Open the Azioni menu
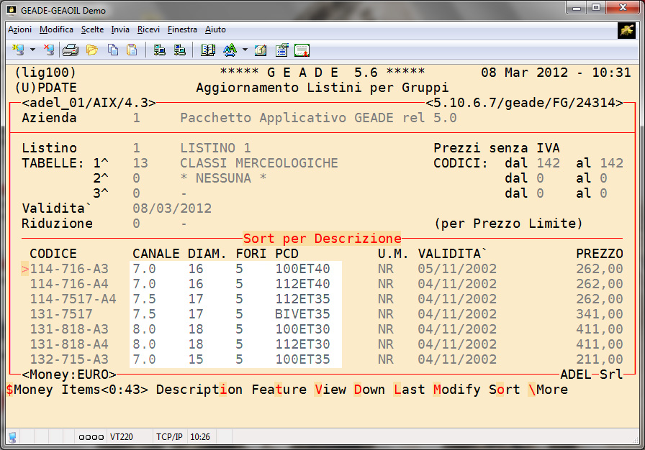This screenshot has width=645, height=450. pyautogui.click(x=19, y=29)
